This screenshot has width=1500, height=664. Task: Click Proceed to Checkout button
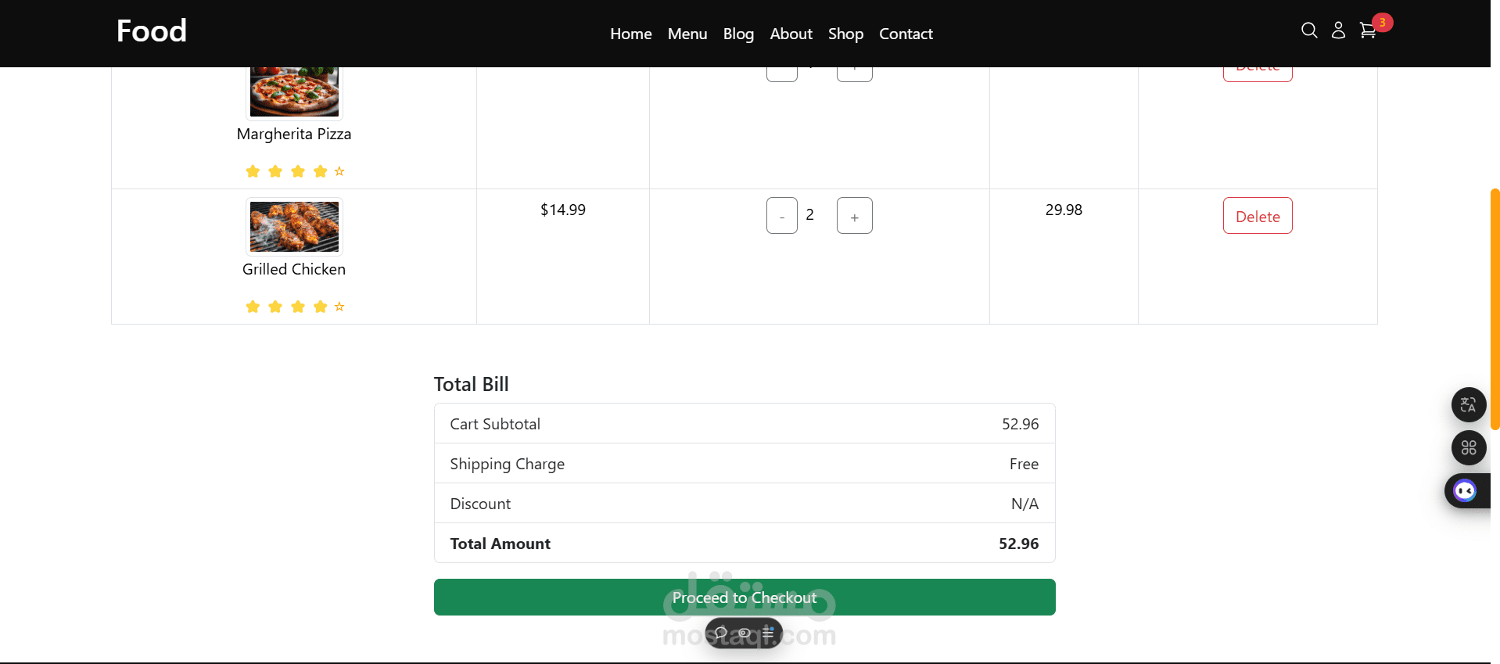pos(744,598)
